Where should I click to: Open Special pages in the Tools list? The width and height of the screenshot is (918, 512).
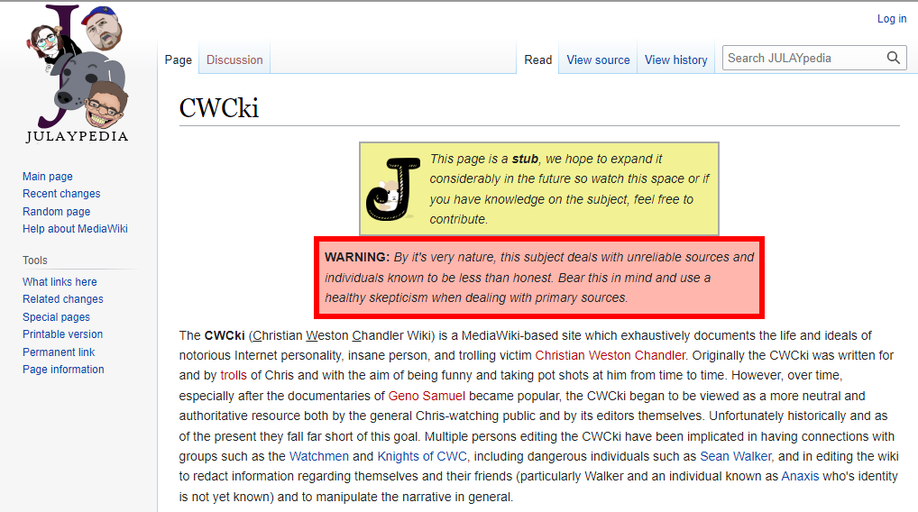click(56, 317)
